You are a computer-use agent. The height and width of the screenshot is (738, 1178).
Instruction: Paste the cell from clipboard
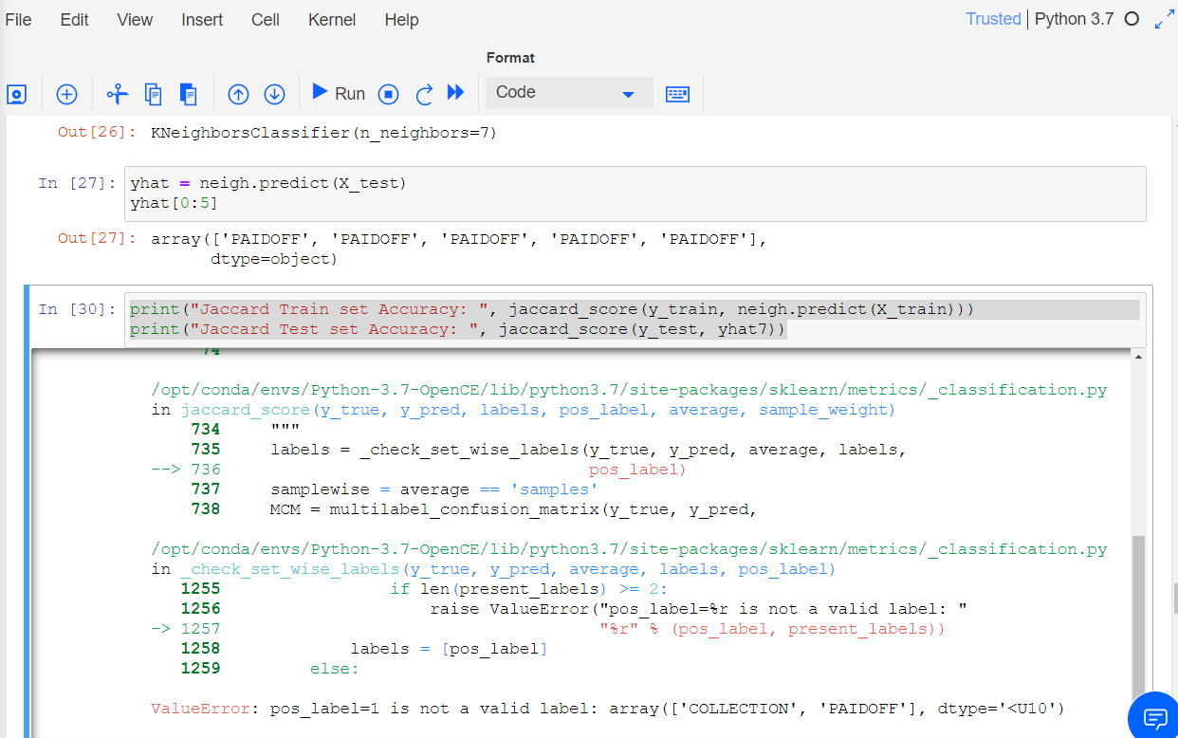[188, 94]
